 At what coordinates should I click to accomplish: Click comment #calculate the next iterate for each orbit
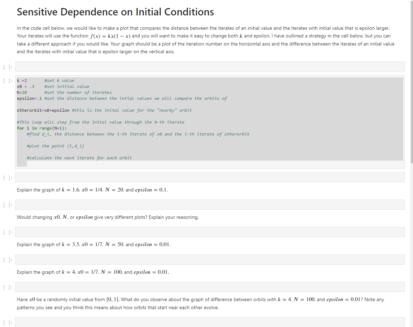79,158
